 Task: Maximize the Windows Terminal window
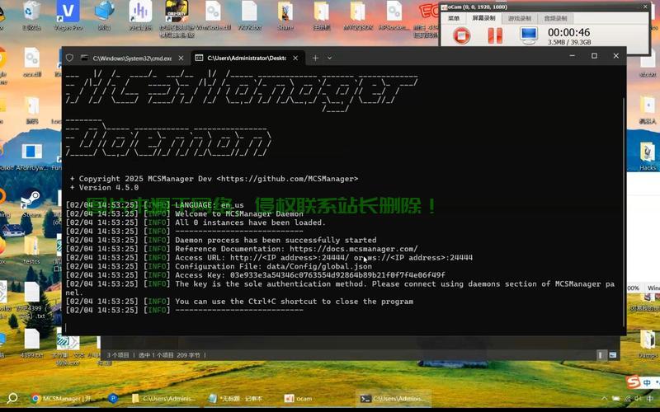click(x=594, y=55)
